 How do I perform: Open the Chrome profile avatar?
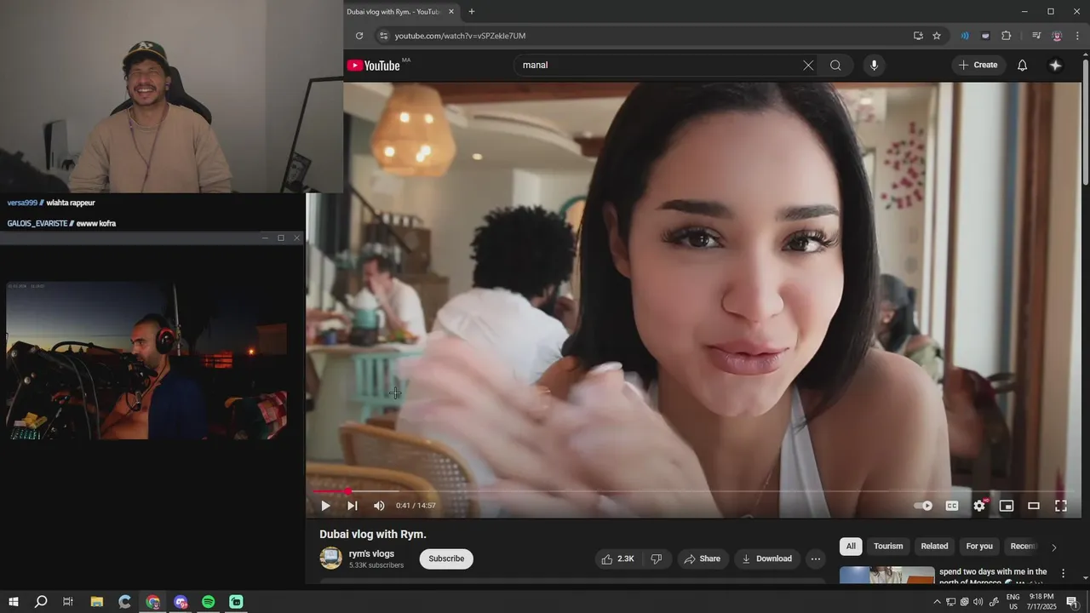coord(1057,36)
